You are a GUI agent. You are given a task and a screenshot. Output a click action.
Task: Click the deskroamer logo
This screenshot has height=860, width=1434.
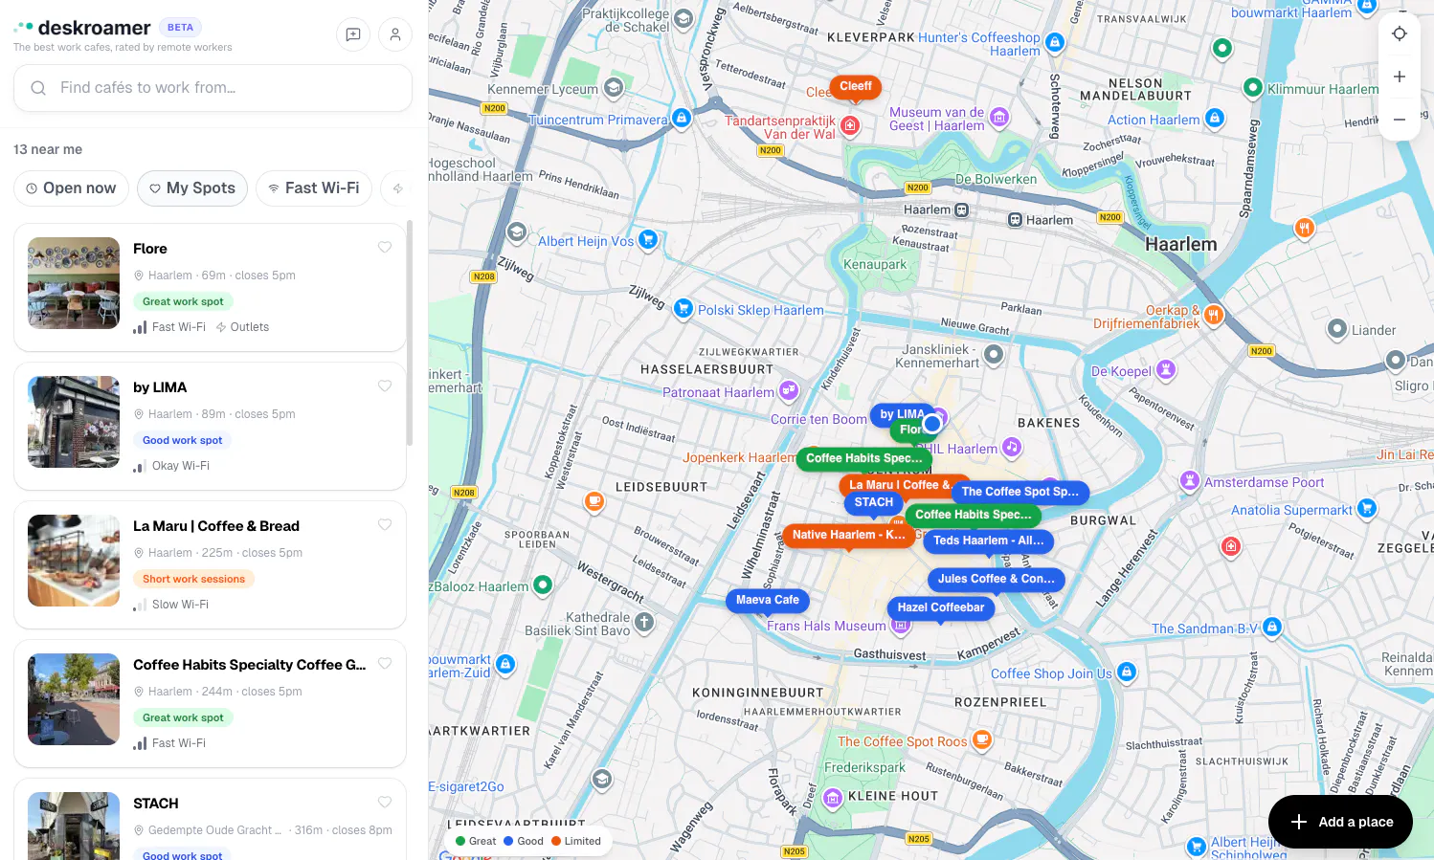(82, 28)
